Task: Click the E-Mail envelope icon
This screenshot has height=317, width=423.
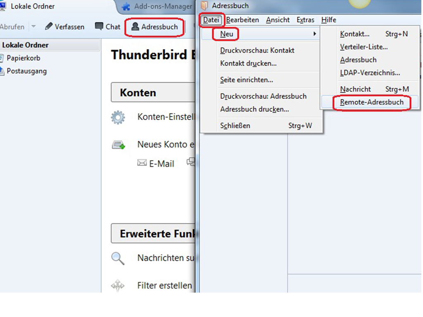Action: (142, 163)
